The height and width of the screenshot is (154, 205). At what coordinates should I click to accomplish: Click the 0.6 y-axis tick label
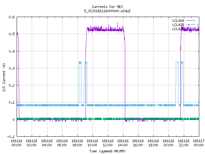coord(12,17)
